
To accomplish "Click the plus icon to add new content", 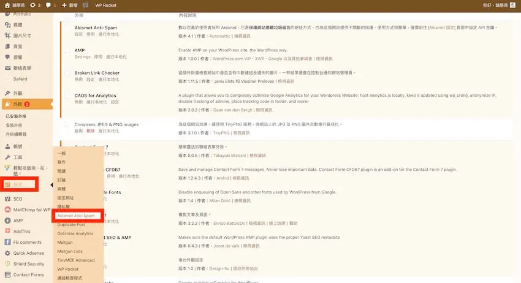I will pos(64,6).
